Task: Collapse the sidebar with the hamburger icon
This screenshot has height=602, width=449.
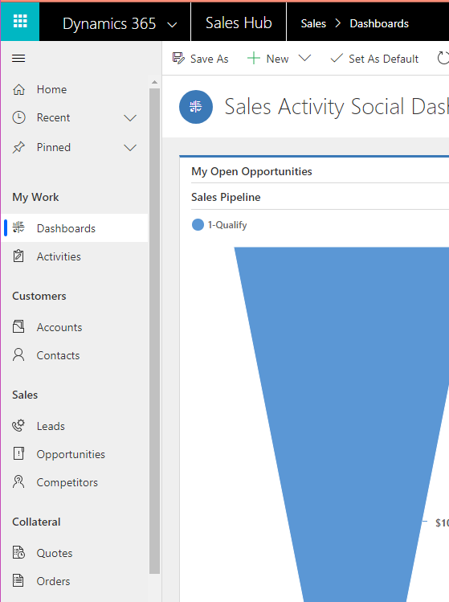Action: click(18, 59)
